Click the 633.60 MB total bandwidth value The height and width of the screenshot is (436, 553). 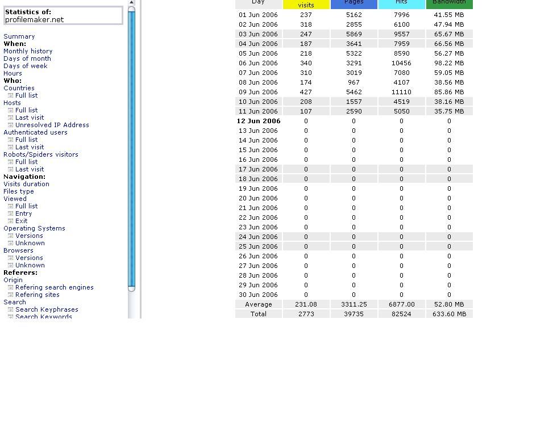coord(449,314)
